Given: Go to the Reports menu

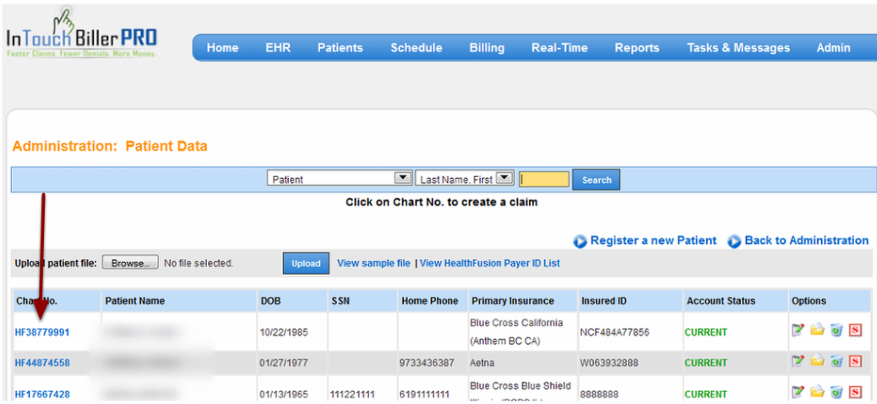Looking at the screenshot, I should pyautogui.click(x=636, y=48).
